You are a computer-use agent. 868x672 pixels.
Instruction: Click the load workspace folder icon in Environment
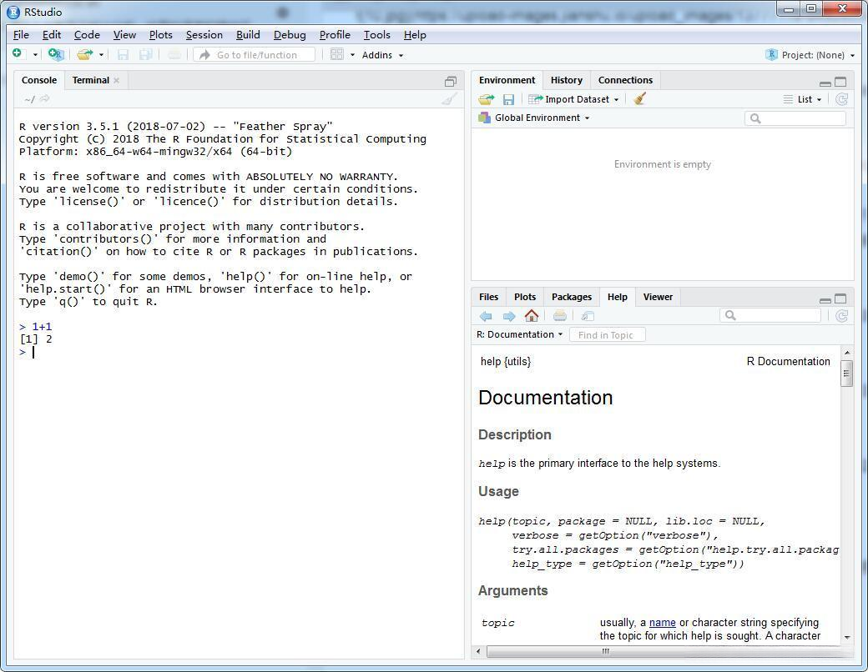(486, 99)
